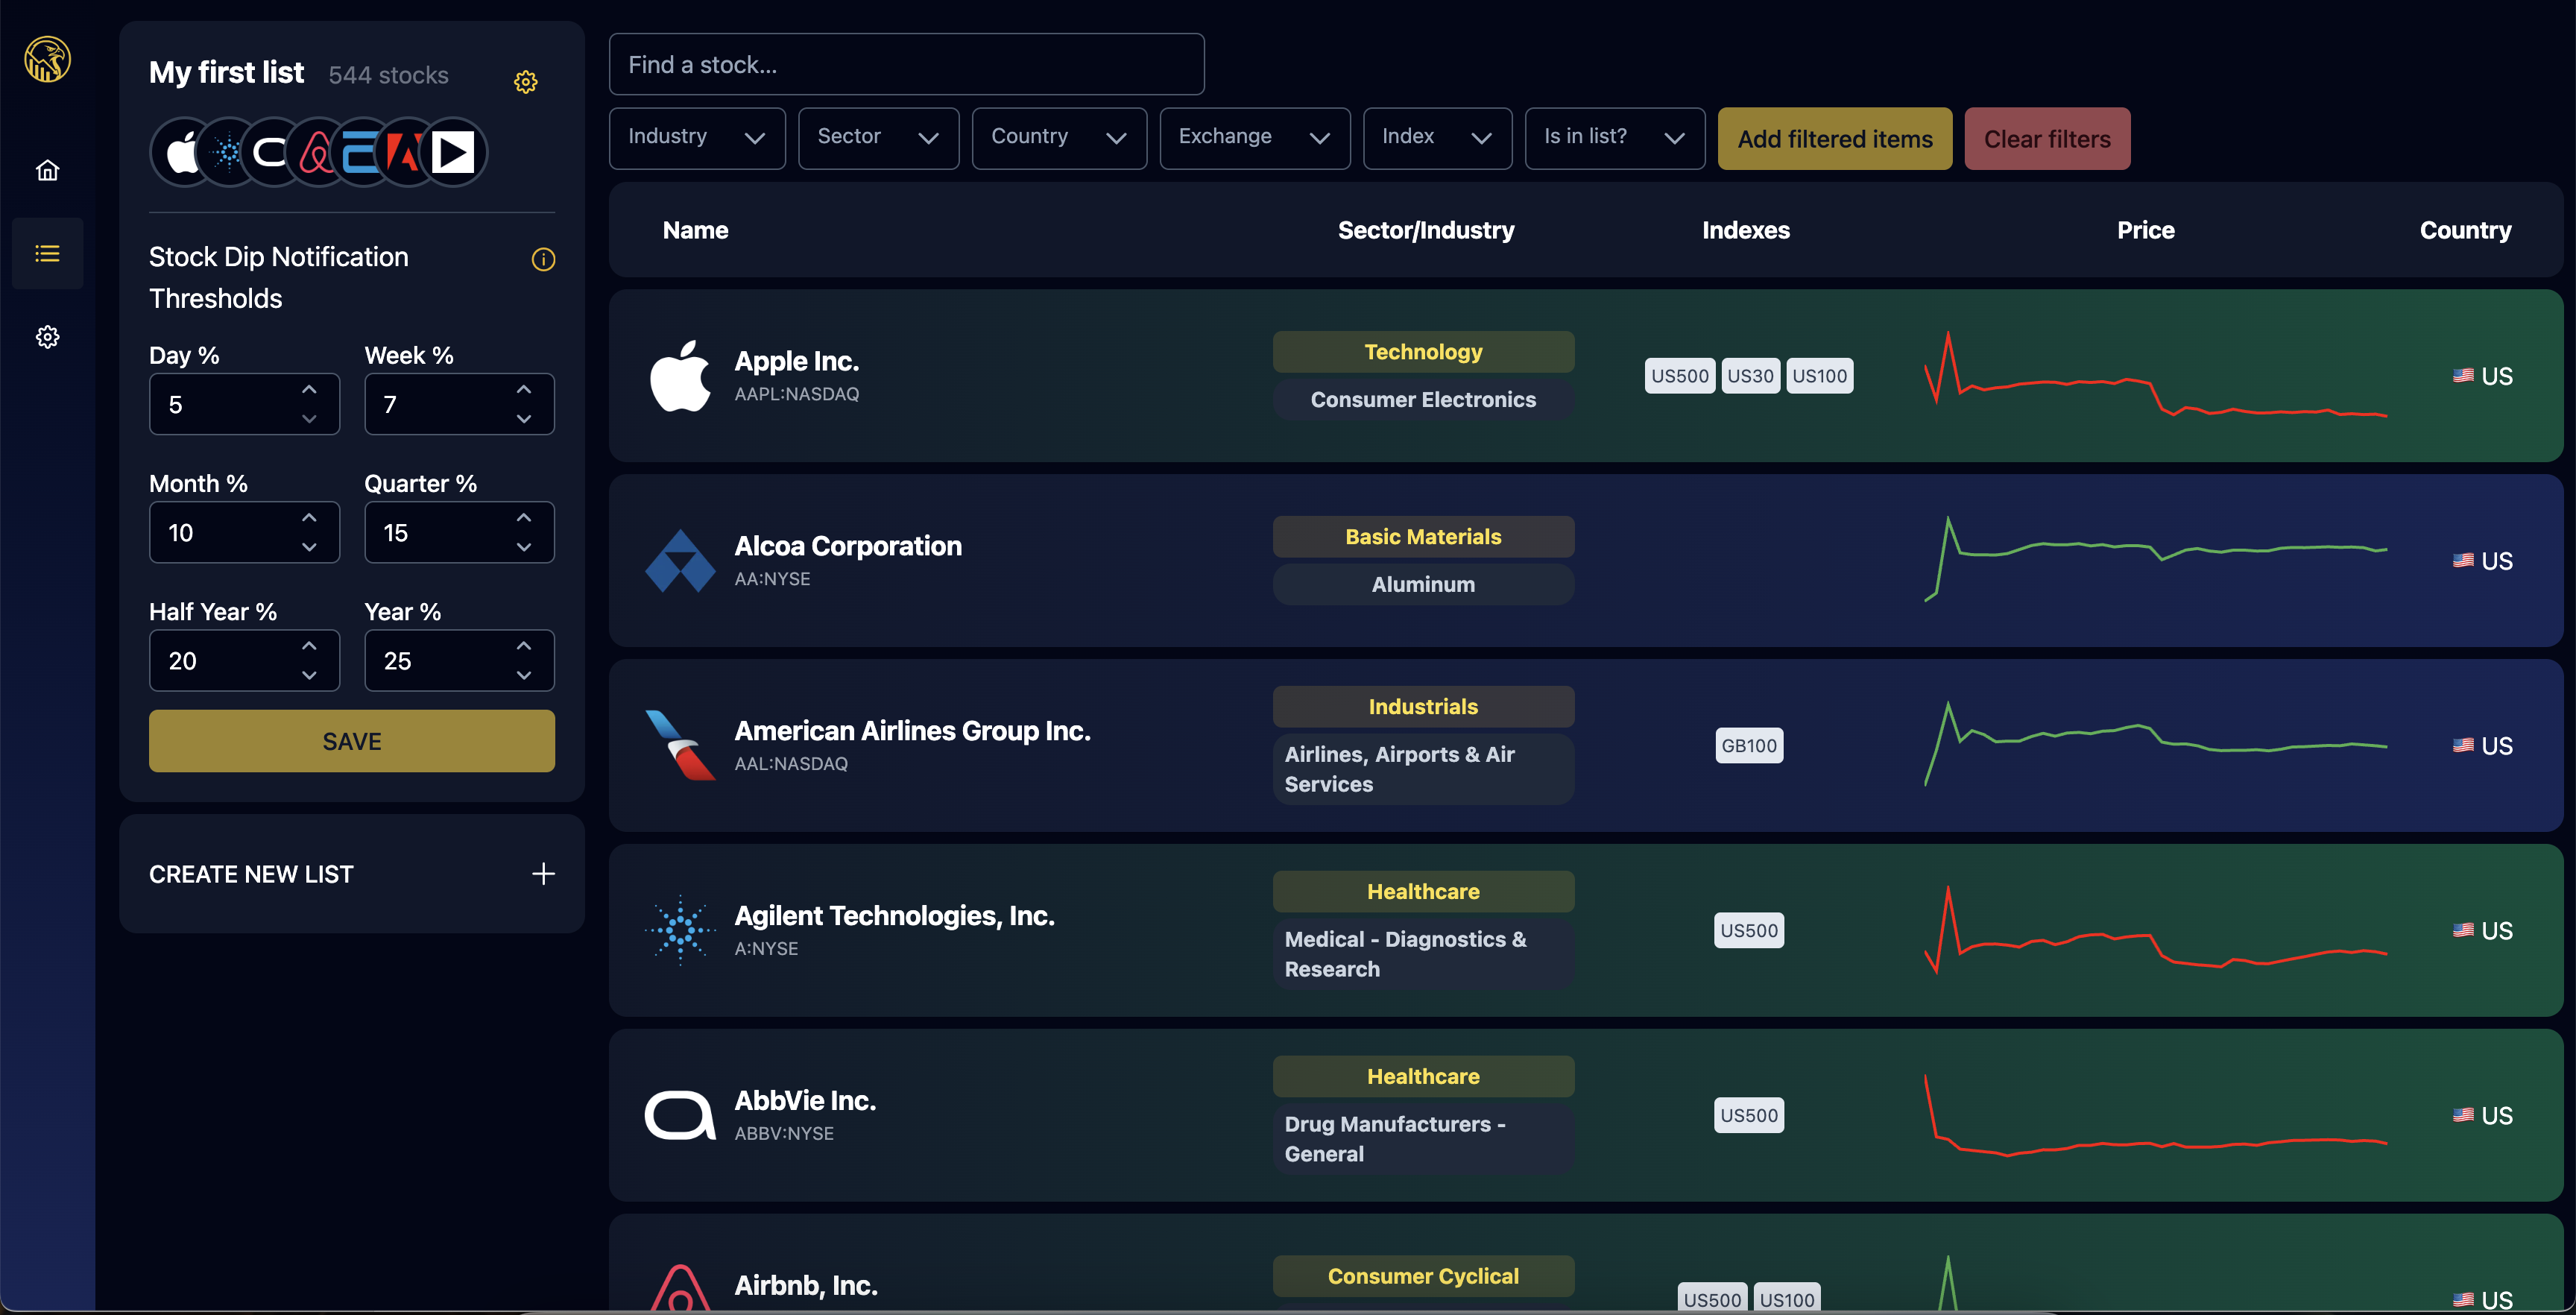
Task: Open My first list settings gear
Action: [526, 82]
